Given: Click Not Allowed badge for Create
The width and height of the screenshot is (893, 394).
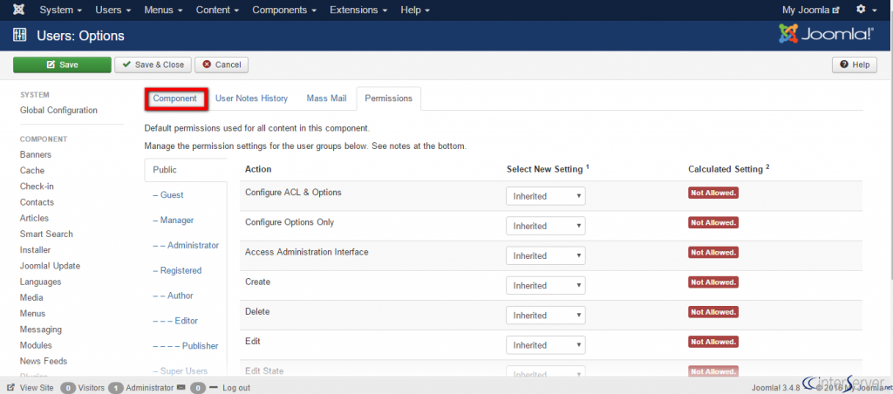Looking at the screenshot, I should (713, 282).
